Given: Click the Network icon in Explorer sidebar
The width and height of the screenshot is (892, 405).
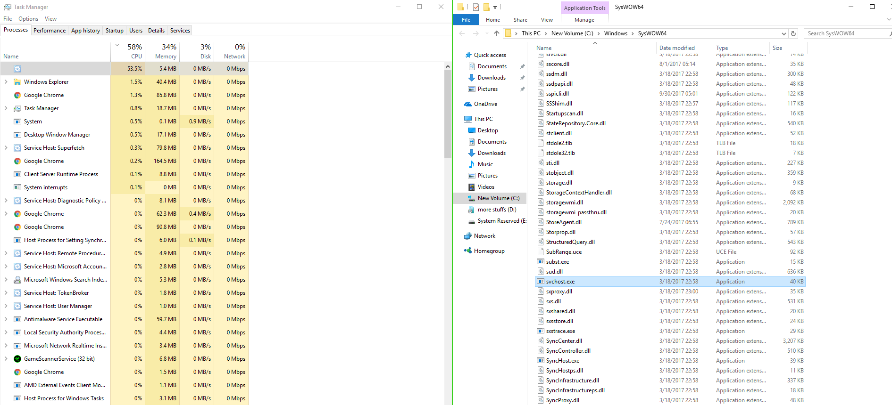Looking at the screenshot, I should coord(468,236).
